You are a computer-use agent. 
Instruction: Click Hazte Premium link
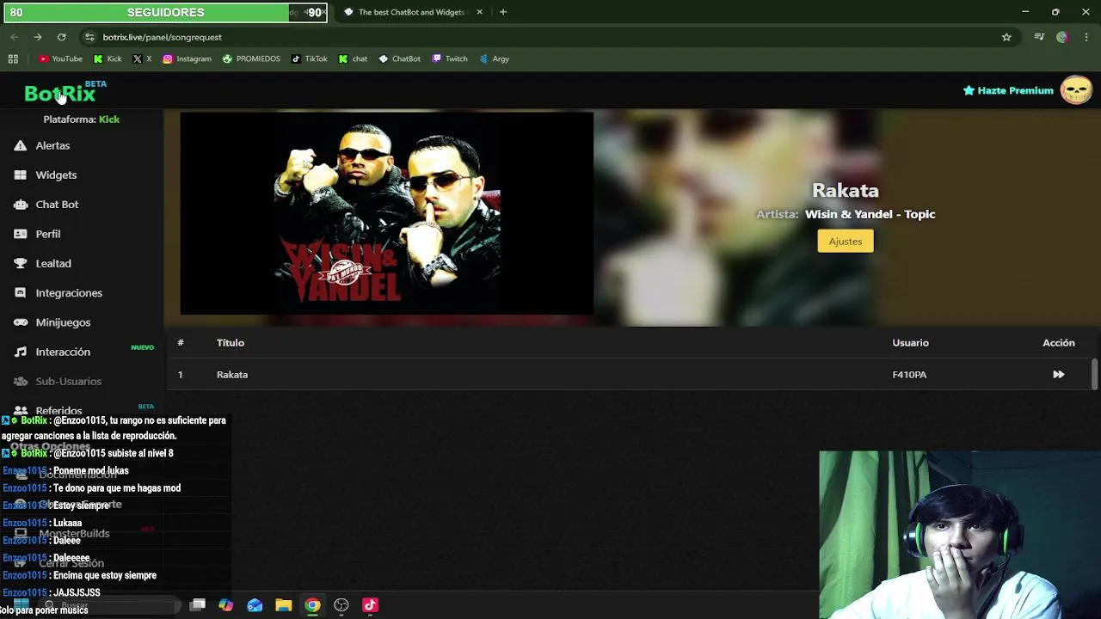click(1008, 90)
